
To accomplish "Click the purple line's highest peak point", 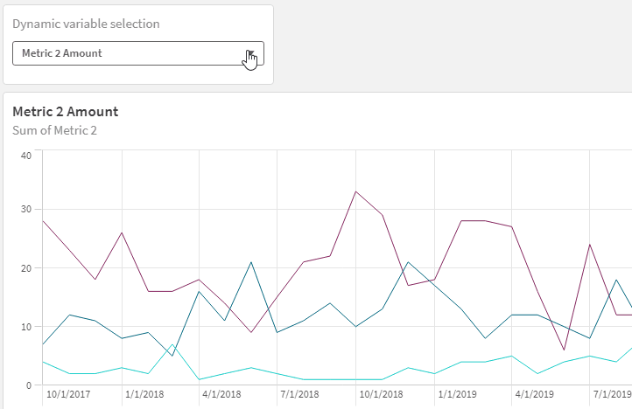I will [x=355, y=191].
